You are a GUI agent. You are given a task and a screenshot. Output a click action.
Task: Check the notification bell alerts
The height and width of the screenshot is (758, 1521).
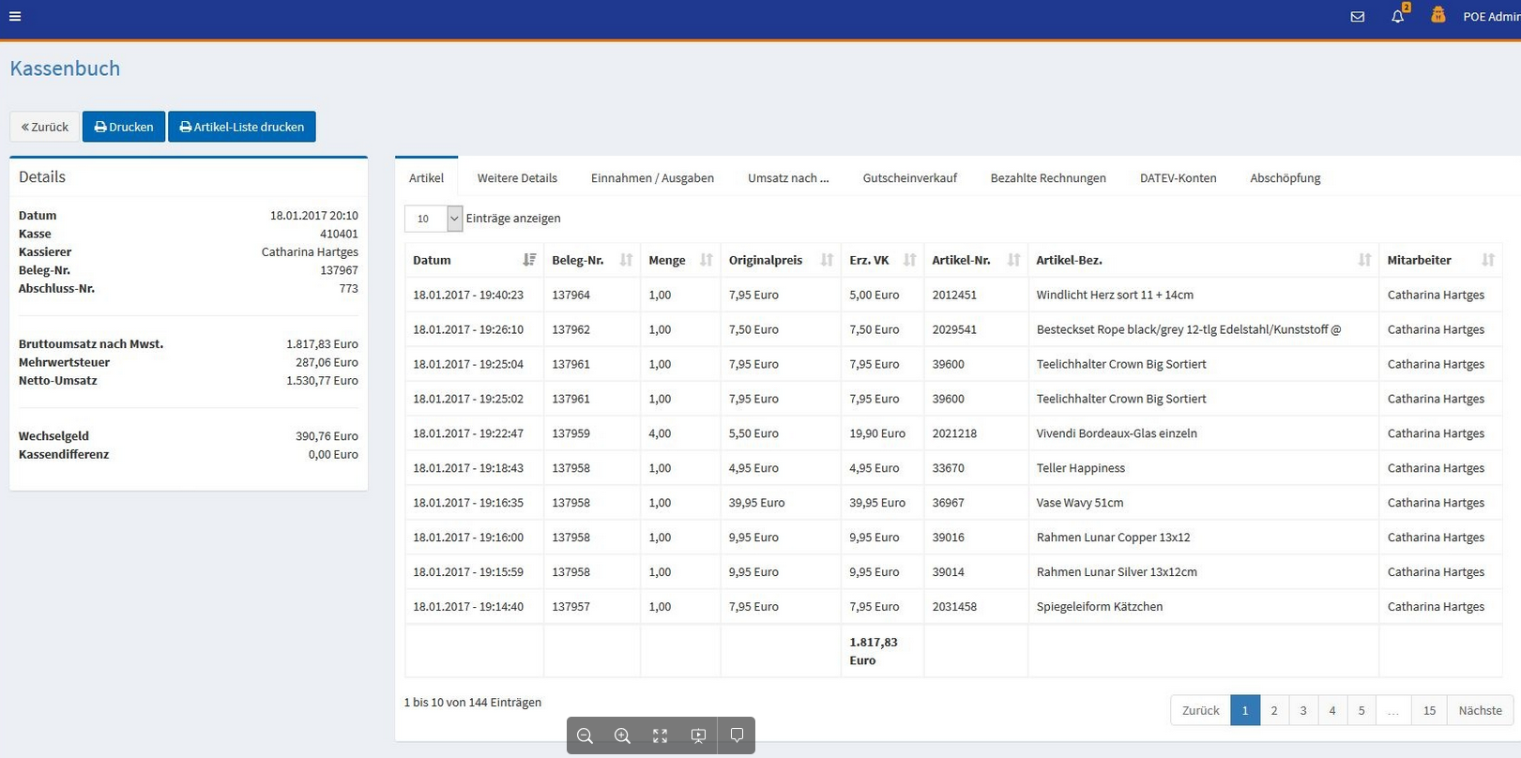(1397, 17)
